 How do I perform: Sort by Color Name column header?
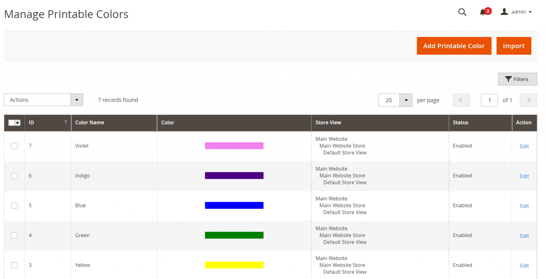tap(90, 122)
